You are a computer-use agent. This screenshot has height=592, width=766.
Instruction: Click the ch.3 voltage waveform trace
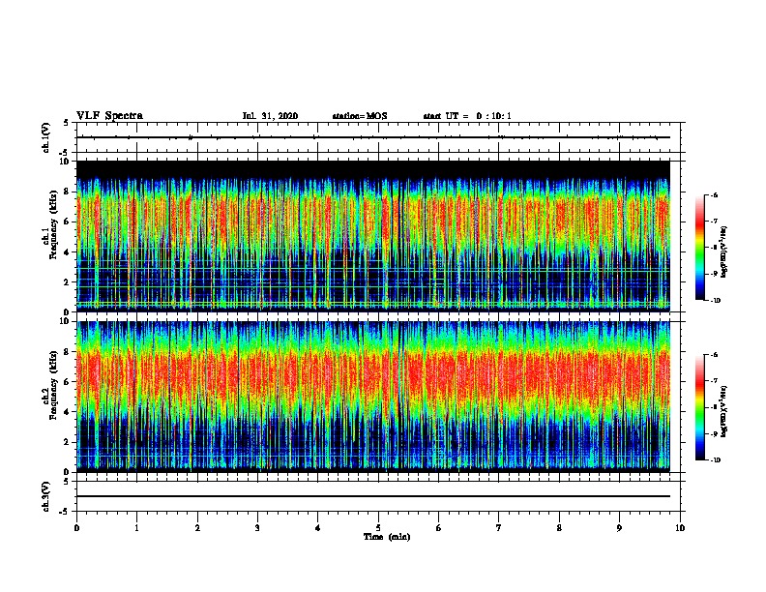[x=373, y=496]
